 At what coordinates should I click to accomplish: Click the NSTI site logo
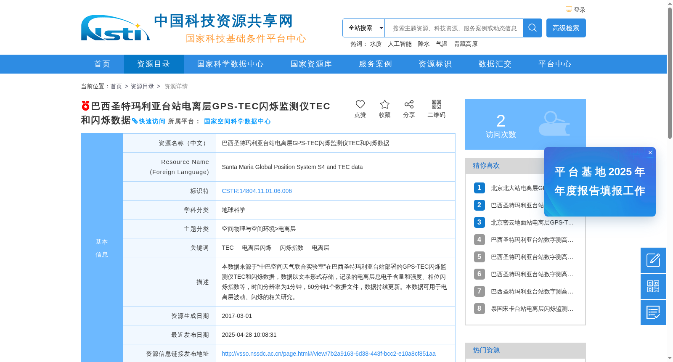coord(115,28)
